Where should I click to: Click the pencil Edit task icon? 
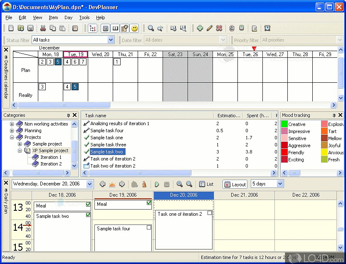pos(210,28)
